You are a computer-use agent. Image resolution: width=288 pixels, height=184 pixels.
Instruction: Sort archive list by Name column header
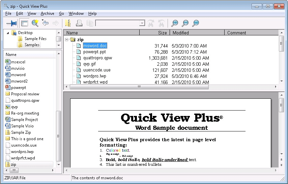click(x=102, y=33)
